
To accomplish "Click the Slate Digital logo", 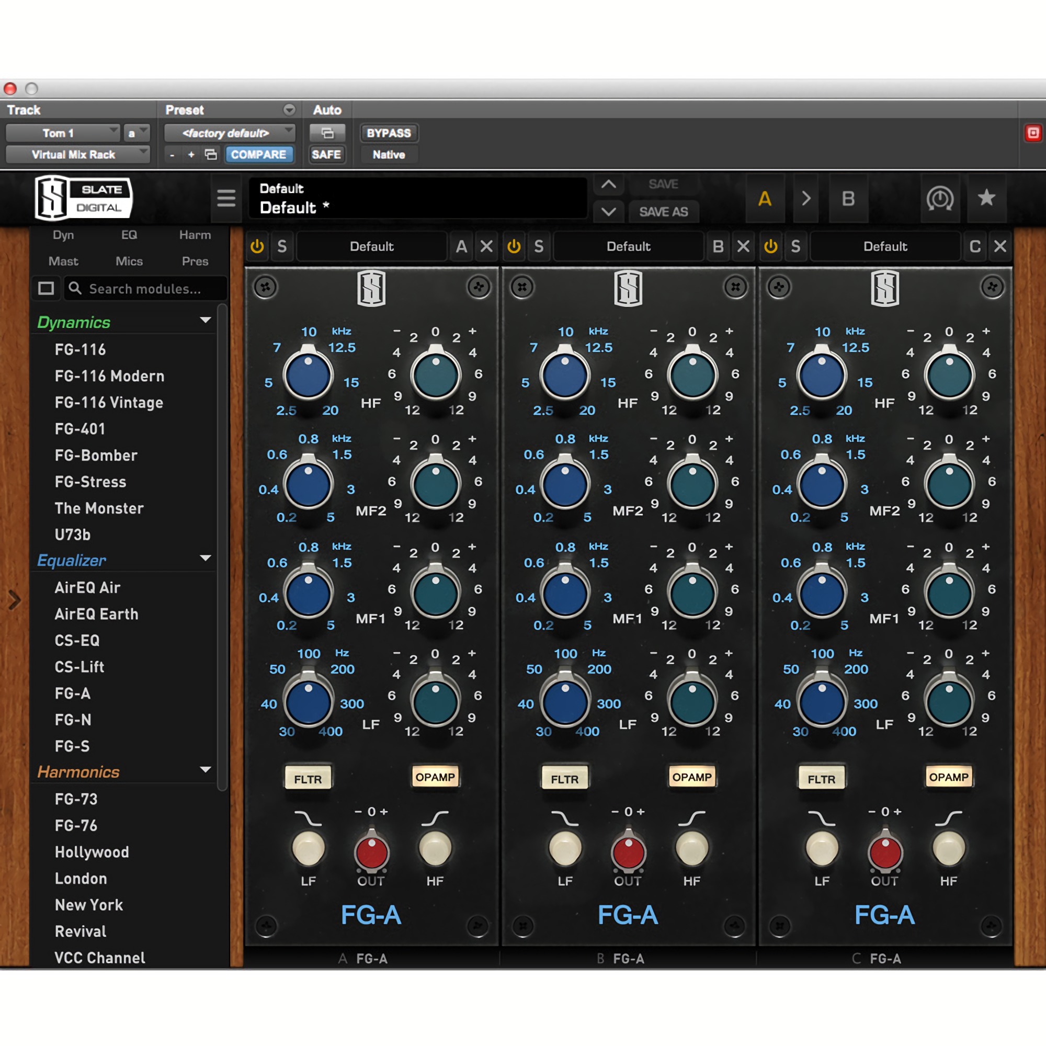I will pyautogui.click(x=83, y=198).
